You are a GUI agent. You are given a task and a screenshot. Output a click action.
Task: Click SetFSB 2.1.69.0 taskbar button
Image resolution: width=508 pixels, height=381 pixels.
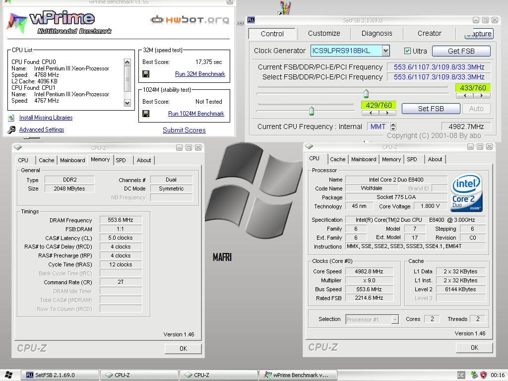(60, 375)
